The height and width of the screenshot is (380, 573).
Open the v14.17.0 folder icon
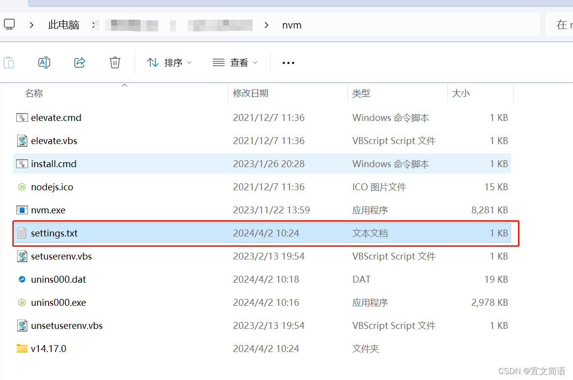[22, 349]
